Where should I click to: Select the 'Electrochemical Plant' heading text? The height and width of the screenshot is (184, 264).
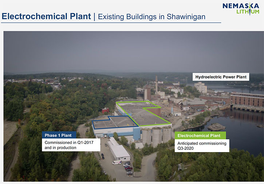pos(46,16)
